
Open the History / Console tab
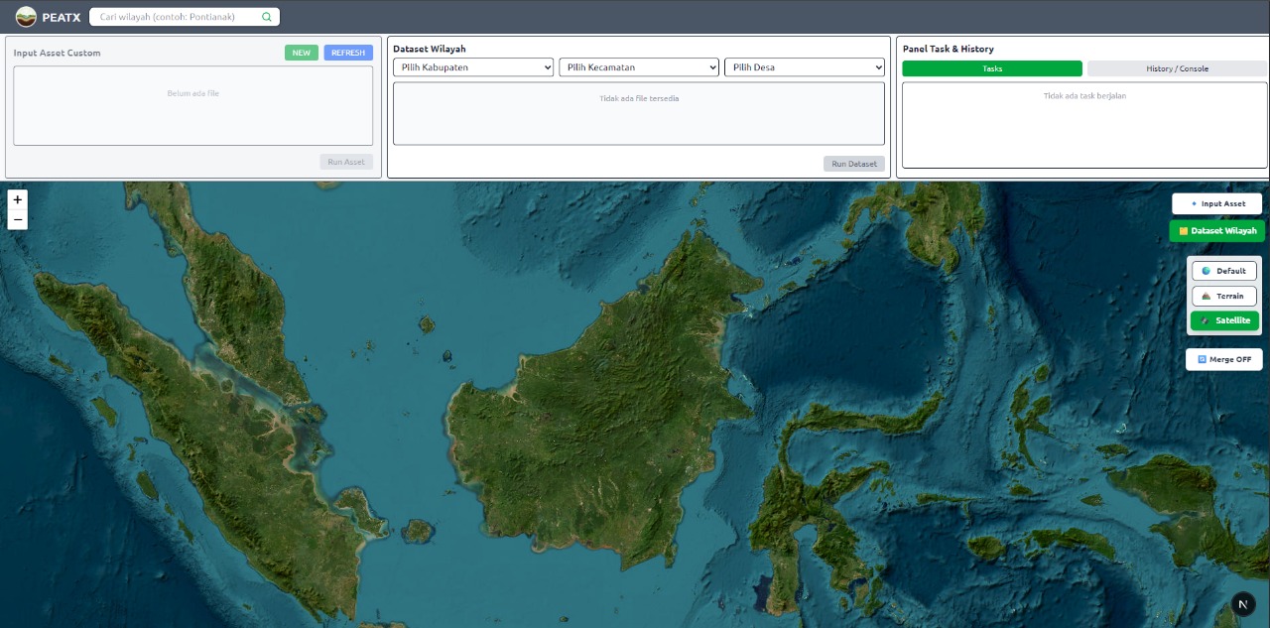coord(1177,68)
